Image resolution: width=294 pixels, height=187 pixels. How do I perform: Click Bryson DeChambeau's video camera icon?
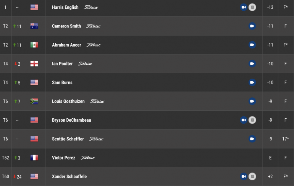(244, 120)
